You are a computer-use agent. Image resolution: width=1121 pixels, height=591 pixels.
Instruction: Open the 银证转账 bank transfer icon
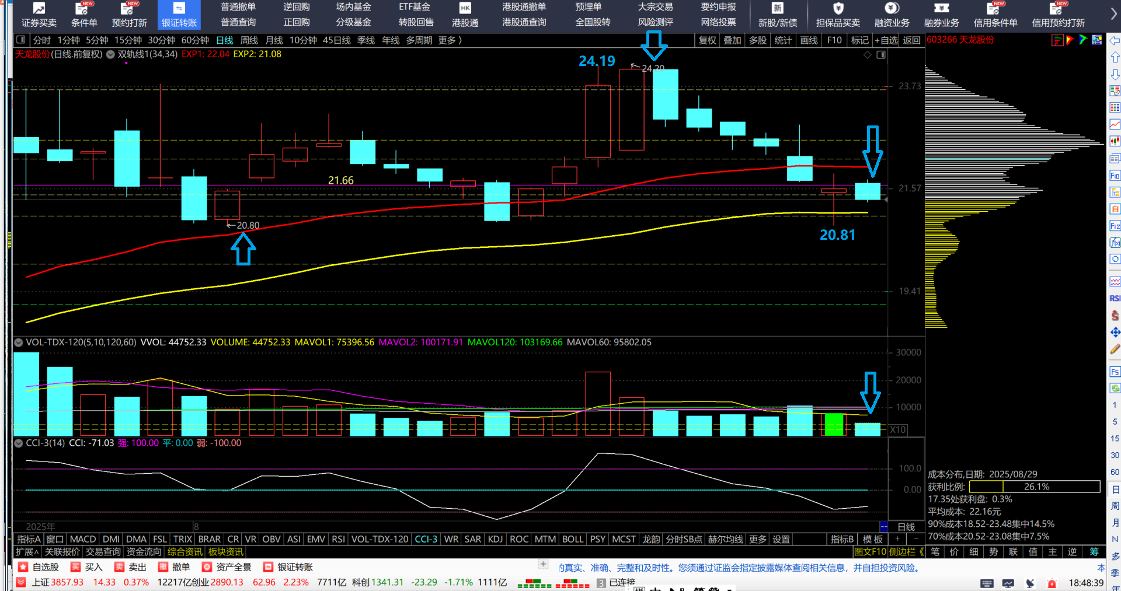click(x=179, y=15)
